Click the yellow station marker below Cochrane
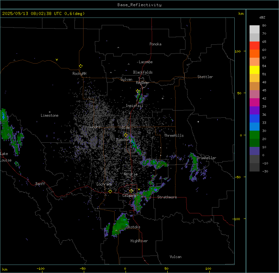The width and height of the screenshot is (279, 273). click(x=110, y=192)
